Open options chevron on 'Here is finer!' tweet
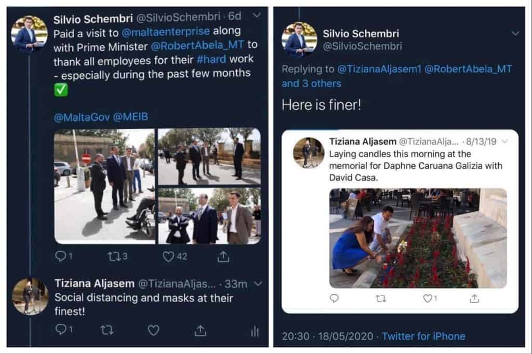Image resolution: width=532 pixels, height=354 pixels. (x=515, y=33)
